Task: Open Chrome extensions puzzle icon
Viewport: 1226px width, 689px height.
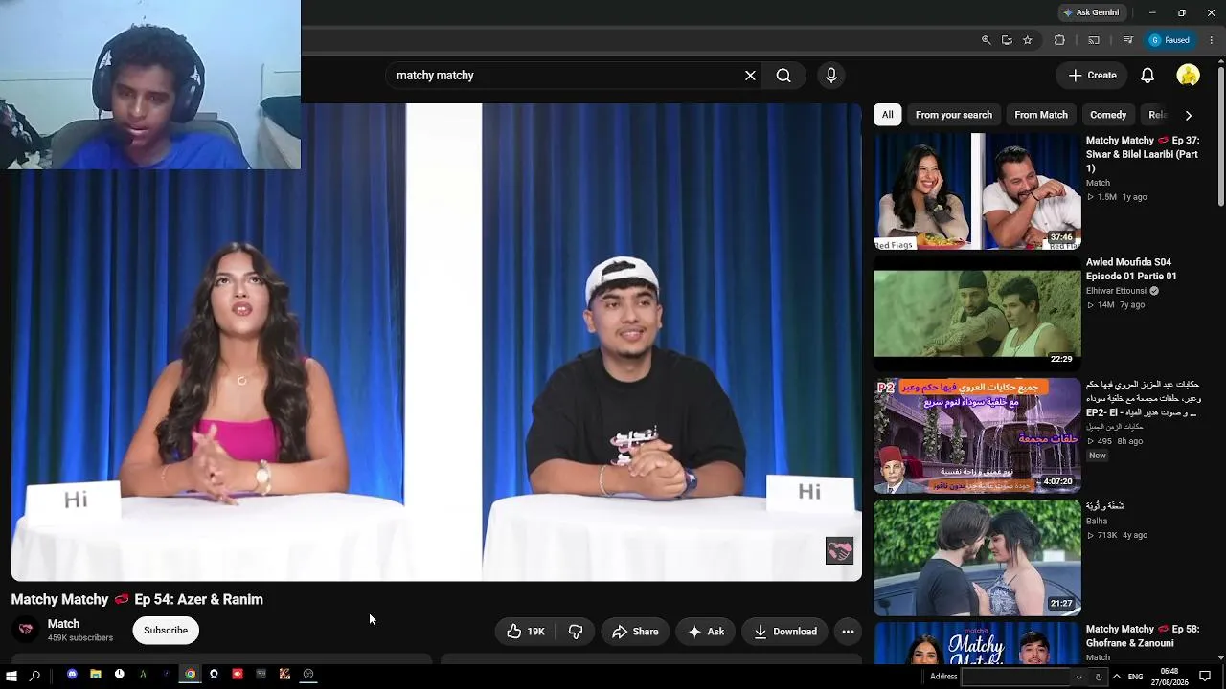Action: [x=1059, y=40]
